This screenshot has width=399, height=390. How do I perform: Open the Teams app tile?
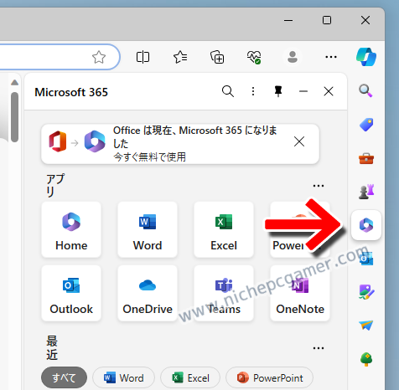(224, 293)
